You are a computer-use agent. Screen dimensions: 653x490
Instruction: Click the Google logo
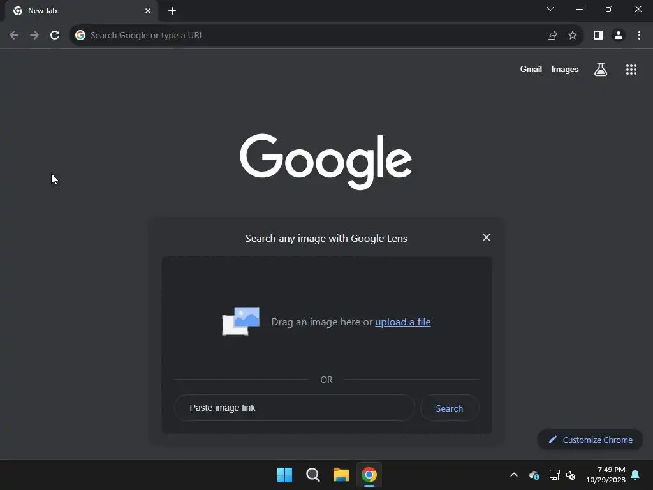326,161
